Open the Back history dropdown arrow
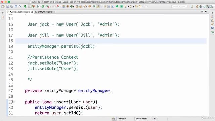215x121 pixels. (x=142, y=6)
